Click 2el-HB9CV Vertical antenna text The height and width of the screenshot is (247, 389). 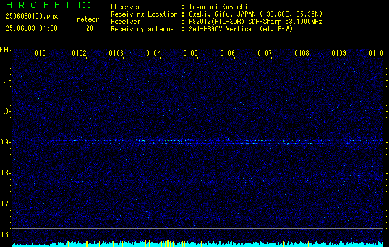point(241,29)
